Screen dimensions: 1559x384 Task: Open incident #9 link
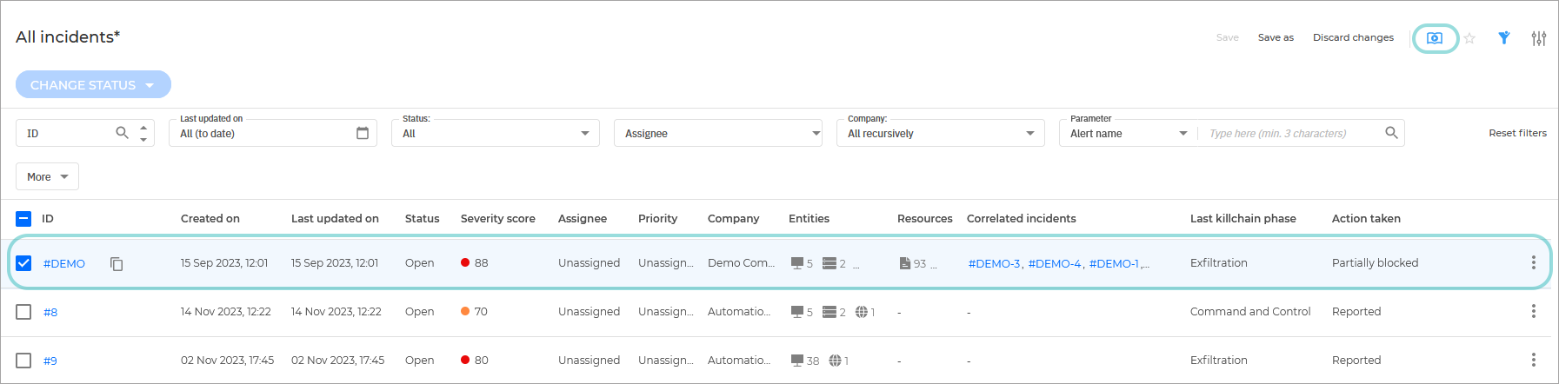(x=50, y=361)
